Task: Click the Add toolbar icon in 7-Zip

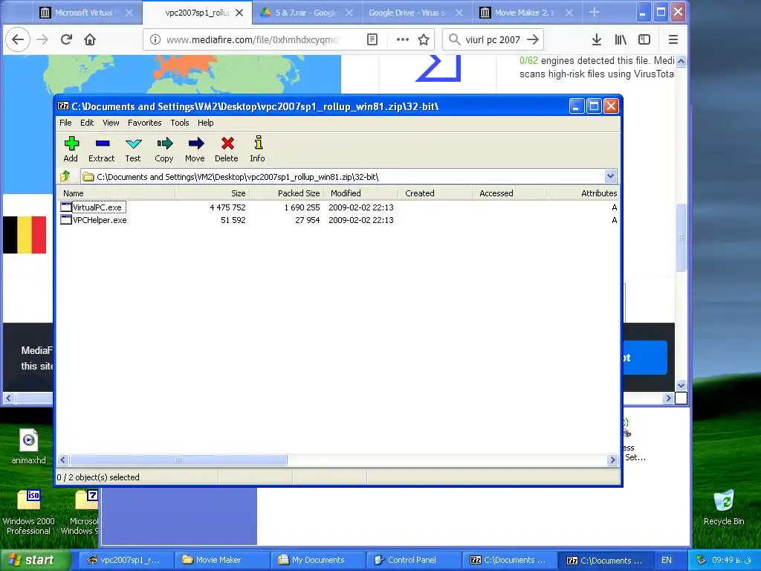Action: click(x=71, y=149)
